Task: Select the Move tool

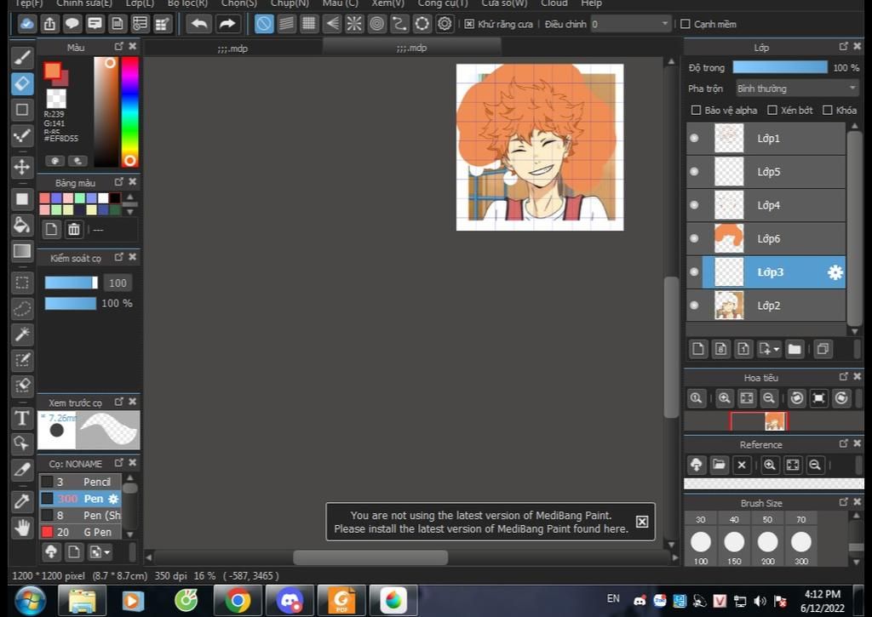Action: 22,167
